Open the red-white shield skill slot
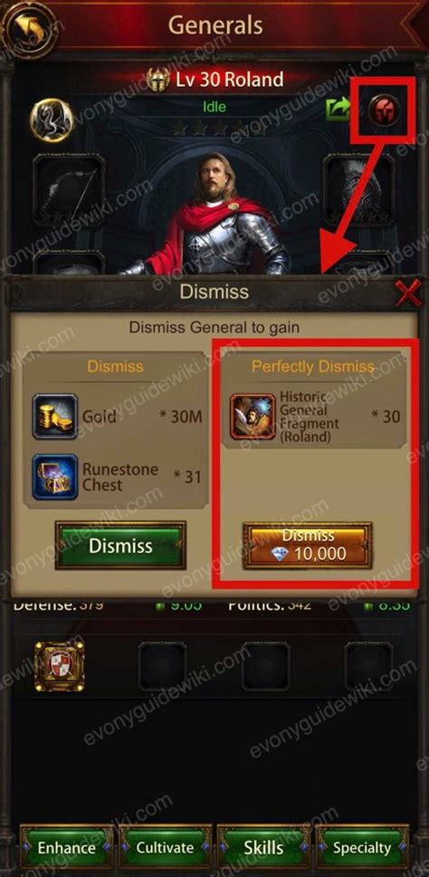429x877 pixels. coord(59,666)
